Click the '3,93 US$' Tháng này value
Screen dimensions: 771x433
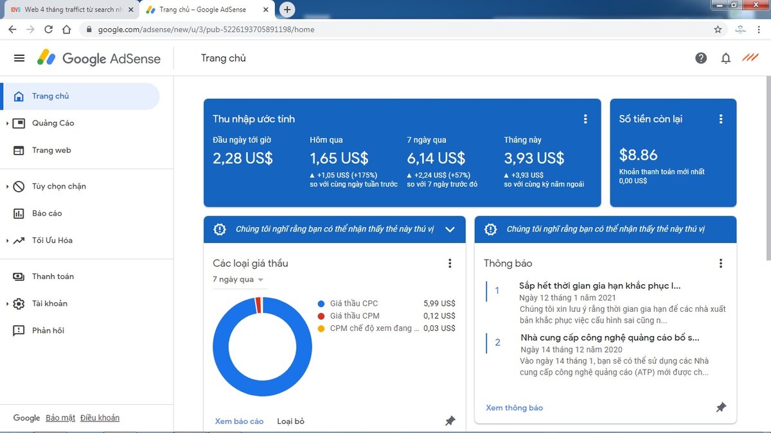point(535,158)
